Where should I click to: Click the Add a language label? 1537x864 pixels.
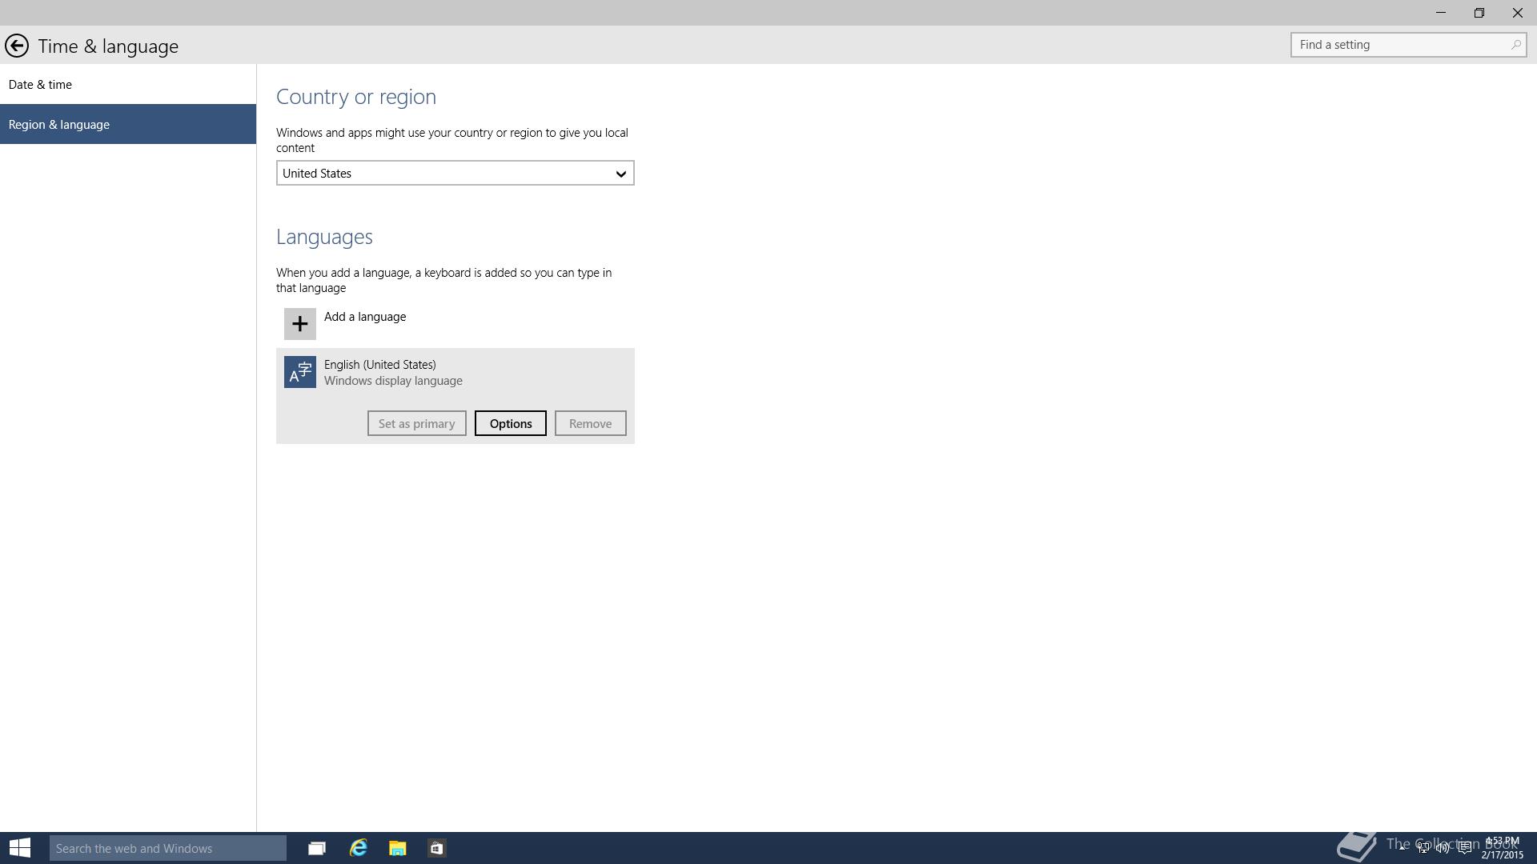(x=364, y=317)
